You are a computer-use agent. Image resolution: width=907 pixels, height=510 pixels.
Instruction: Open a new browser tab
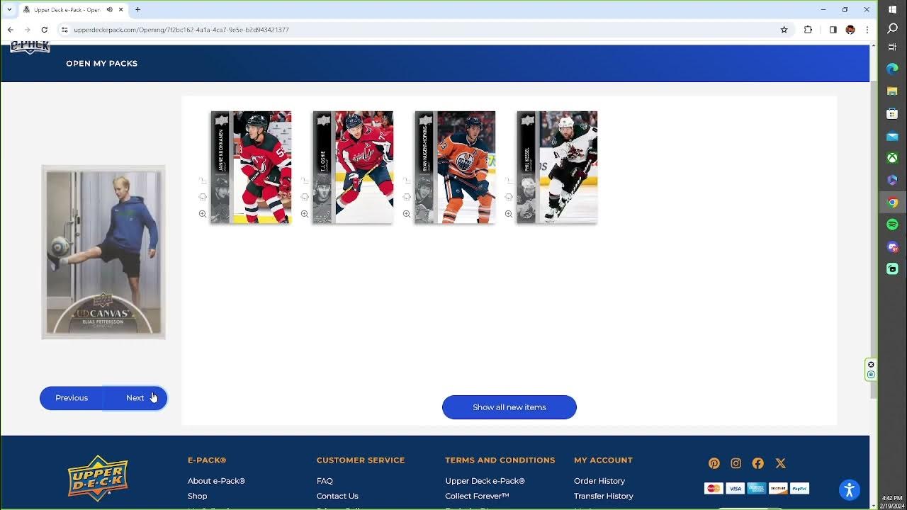[x=137, y=10]
